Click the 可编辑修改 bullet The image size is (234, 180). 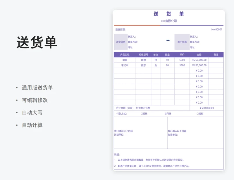pyautogui.click(x=35, y=100)
